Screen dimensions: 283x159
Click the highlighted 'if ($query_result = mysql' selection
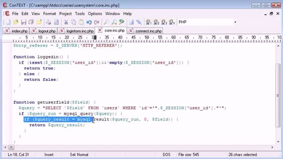pyautogui.click(x=58, y=119)
